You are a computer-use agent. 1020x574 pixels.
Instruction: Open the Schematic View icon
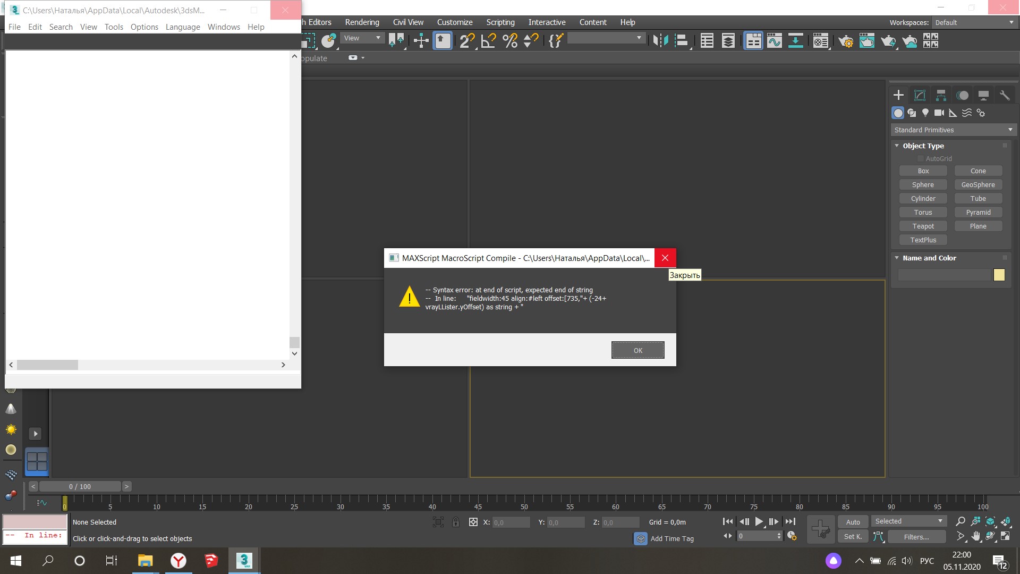coord(796,41)
